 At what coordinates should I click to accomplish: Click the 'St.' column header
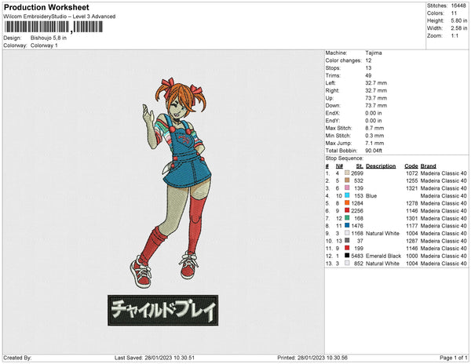tap(360, 166)
